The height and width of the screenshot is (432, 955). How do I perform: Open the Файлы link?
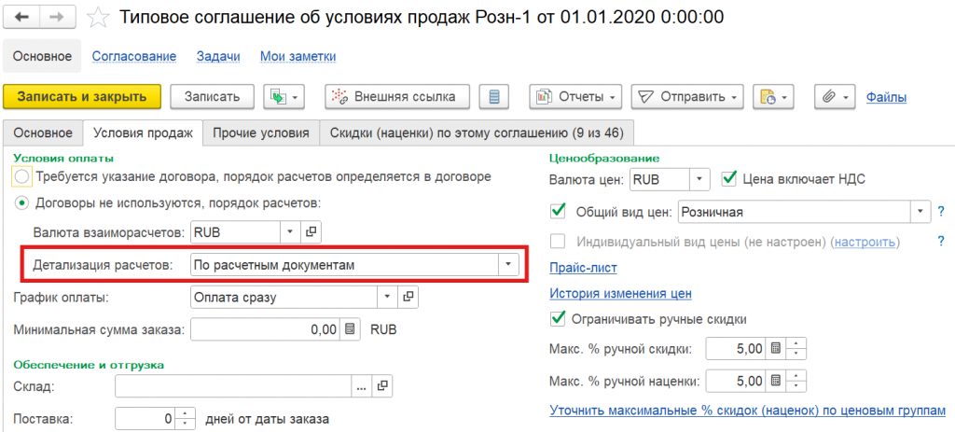click(x=886, y=97)
